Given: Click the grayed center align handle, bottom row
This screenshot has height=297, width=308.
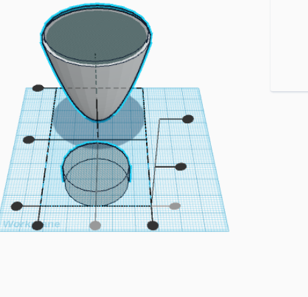Looking at the screenshot, I should 95,225.
